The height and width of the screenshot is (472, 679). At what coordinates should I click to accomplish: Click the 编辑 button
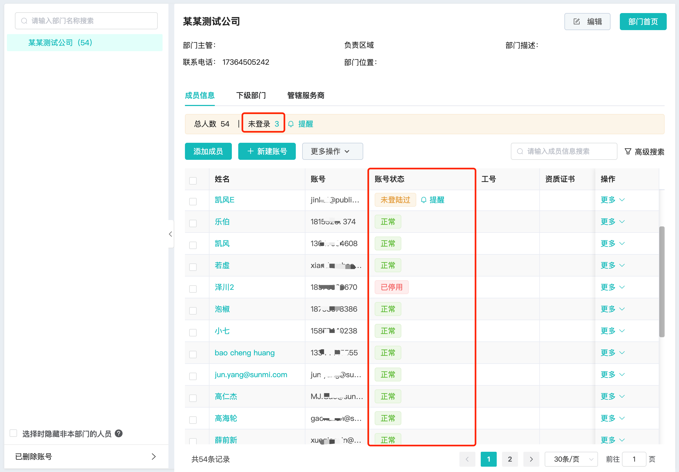point(587,22)
